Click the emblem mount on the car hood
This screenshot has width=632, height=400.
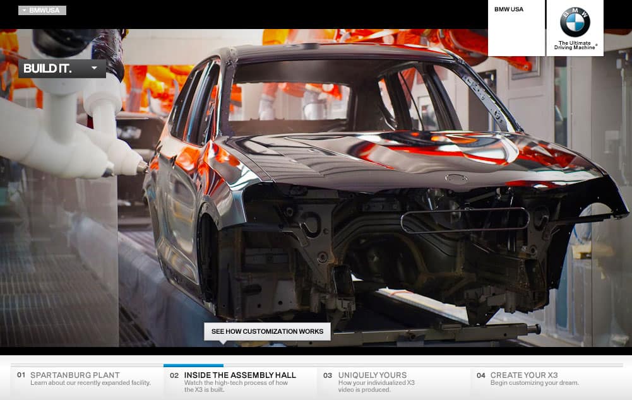tap(456, 179)
